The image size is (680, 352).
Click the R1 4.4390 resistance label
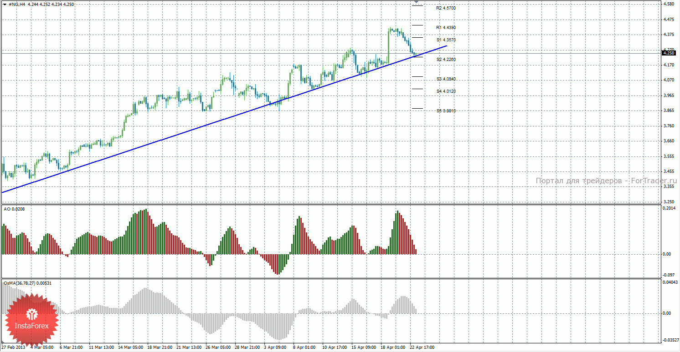coord(446,28)
